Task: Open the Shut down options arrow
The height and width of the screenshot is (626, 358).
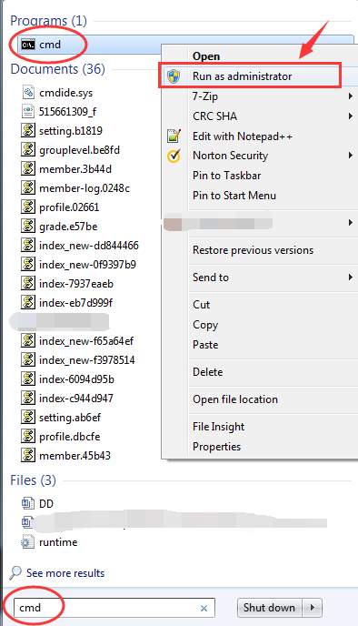Action: pyautogui.click(x=313, y=608)
